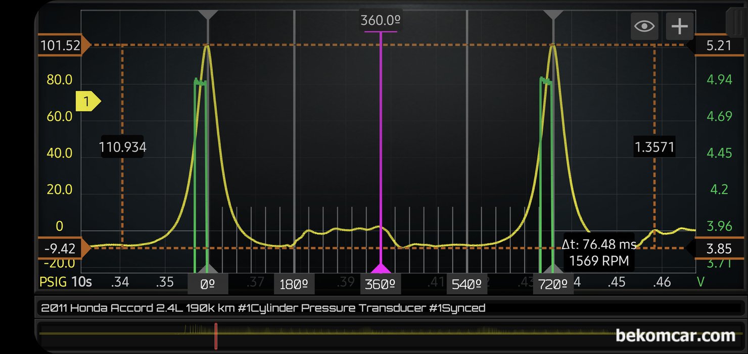Click the -9.42 lower cursor handle
The height and width of the screenshot is (354, 748).
[x=63, y=248]
